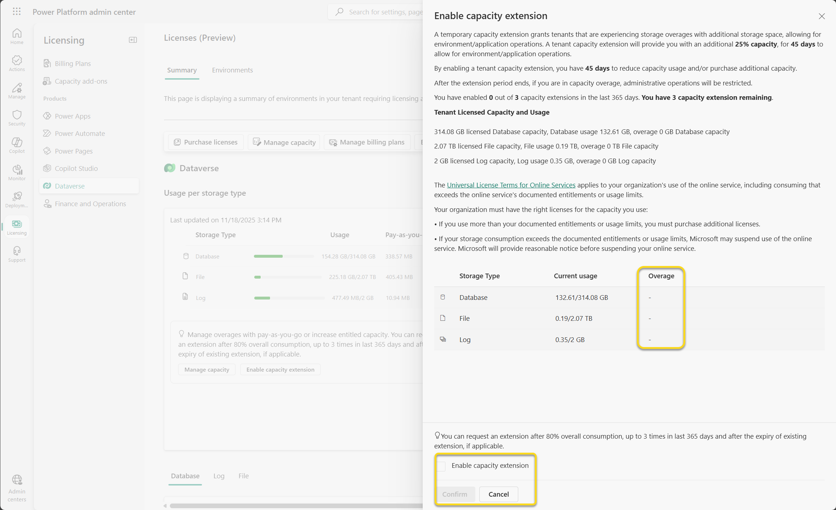Viewport: 836px width, 510px height.
Task: Open Deployment in the left rail
Action: point(17,200)
